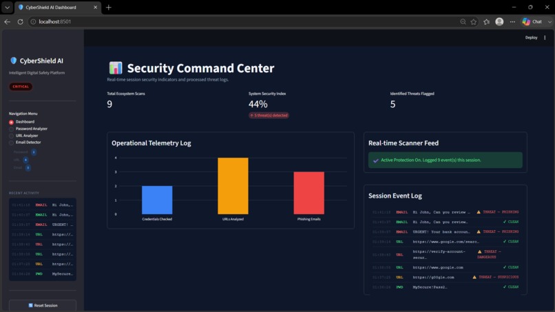Open the Copilot Chat icon
Image resolution: width=555 pixels, height=312 pixels.
point(526,21)
